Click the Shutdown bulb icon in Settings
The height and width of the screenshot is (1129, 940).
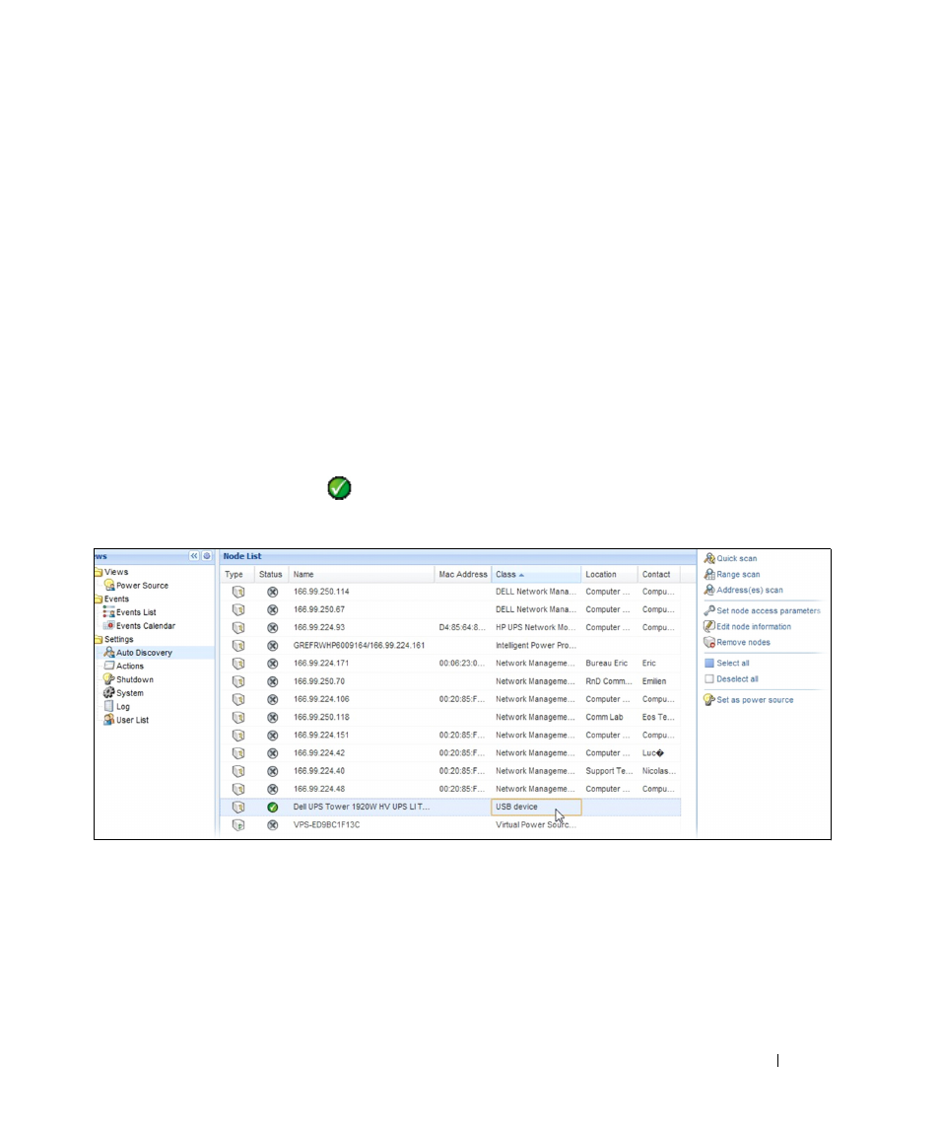pos(109,679)
